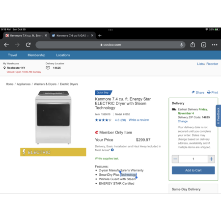Open the Reorder link
The width and height of the screenshot is (221, 221).
click(x=212, y=64)
